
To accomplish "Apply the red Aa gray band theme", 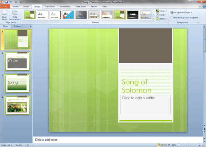I will click(145, 15).
